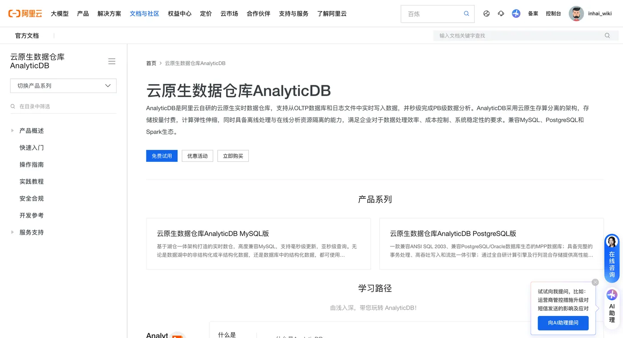Open the 大模型 menu
This screenshot has width=623, height=338.
60,14
